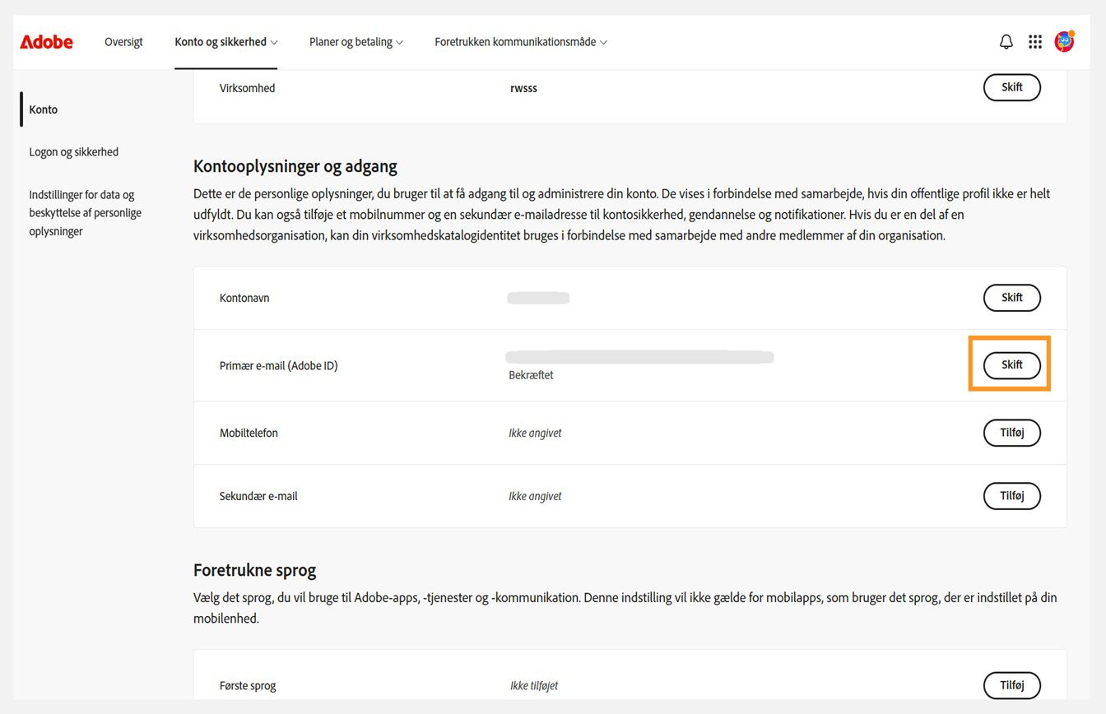Click the Kontooplysninger og adgang heading
This screenshot has width=1106, height=714.
pyautogui.click(x=295, y=166)
